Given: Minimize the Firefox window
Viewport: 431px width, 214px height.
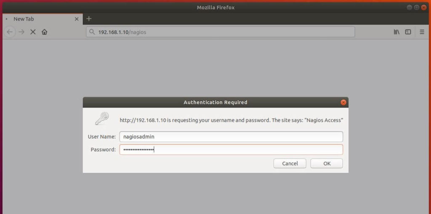Looking at the screenshot, I should coord(409,8).
